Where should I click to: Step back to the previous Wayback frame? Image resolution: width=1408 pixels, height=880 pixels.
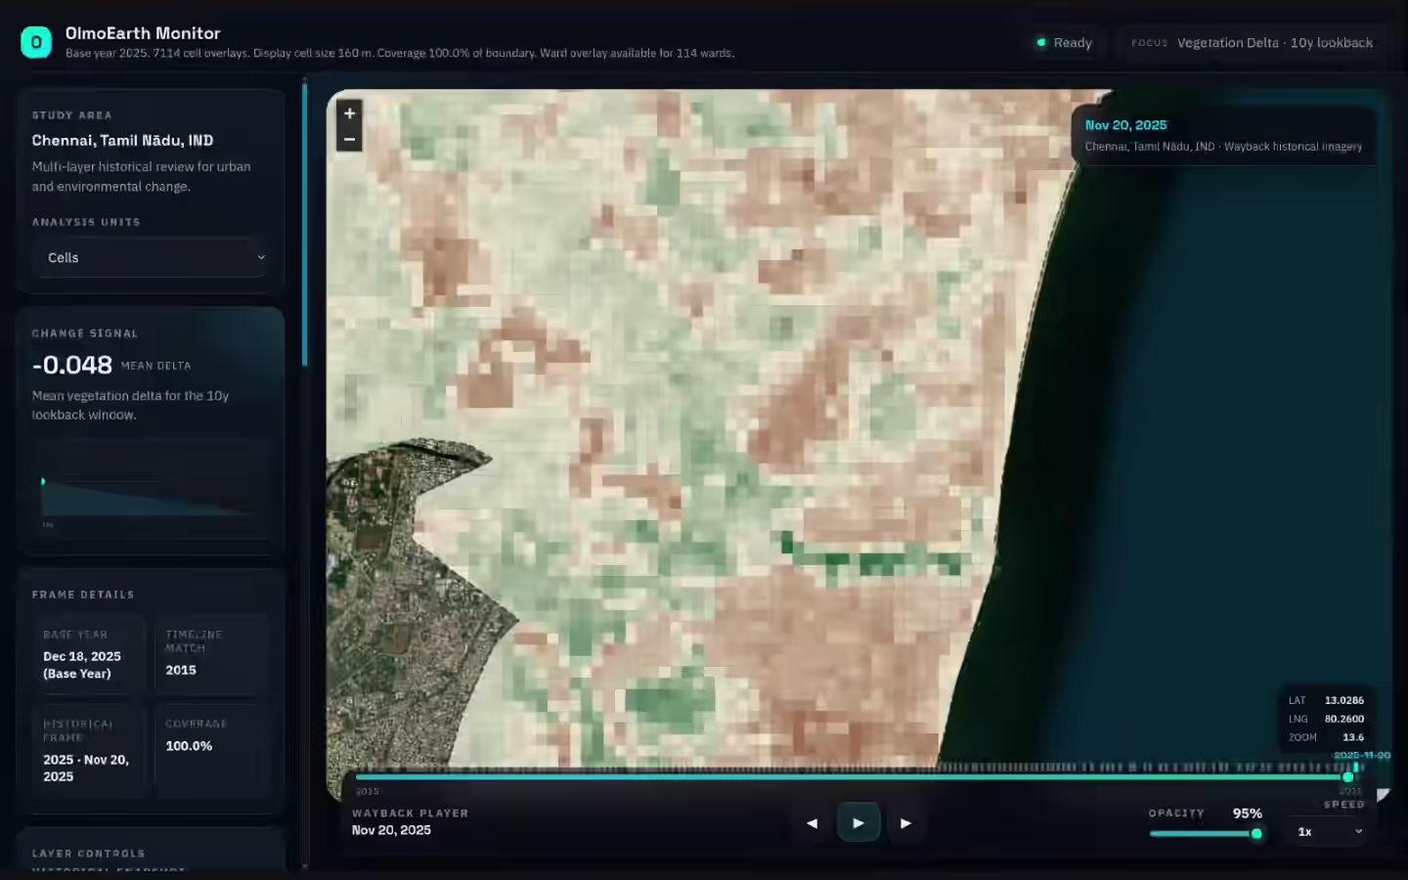point(812,823)
